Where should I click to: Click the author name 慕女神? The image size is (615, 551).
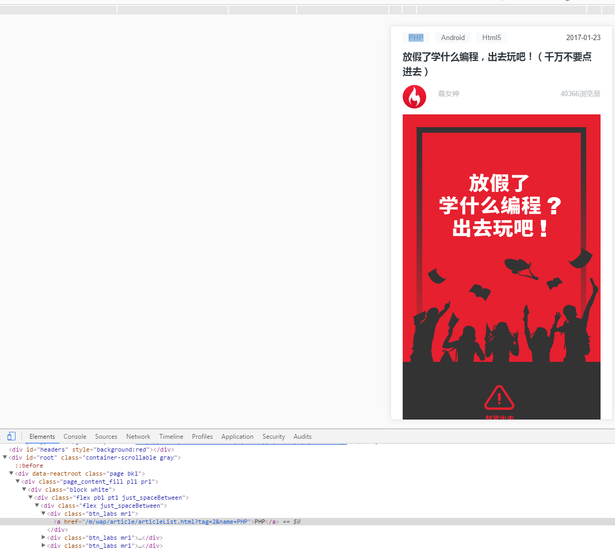pos(448,94)
